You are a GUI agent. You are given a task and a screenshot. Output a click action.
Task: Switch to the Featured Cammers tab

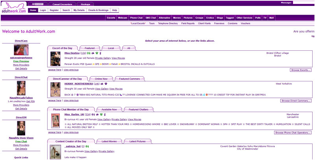coord(130,79)
